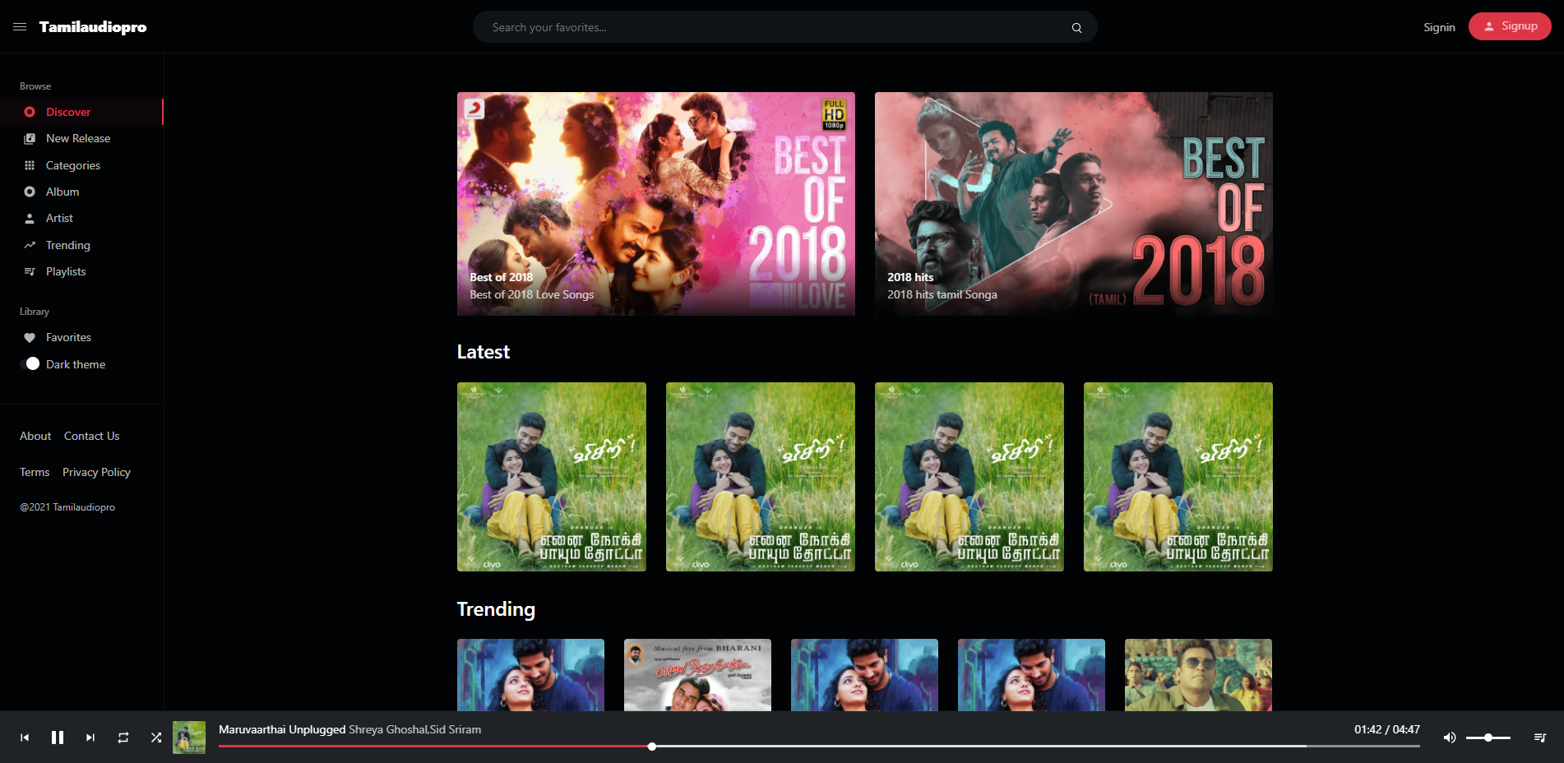Viewport: 1564px width, 763px height.
Task: Mute the volume speaker icon
Action: click(1450, 738)
